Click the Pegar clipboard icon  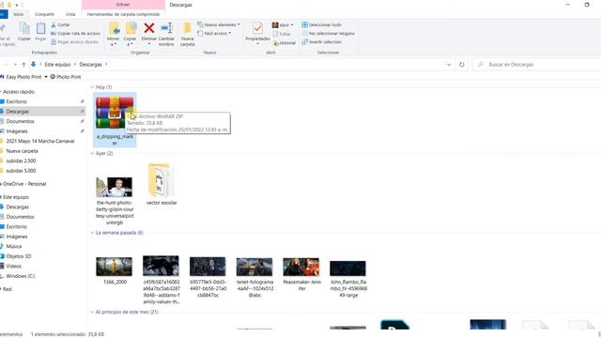point(40,29)
